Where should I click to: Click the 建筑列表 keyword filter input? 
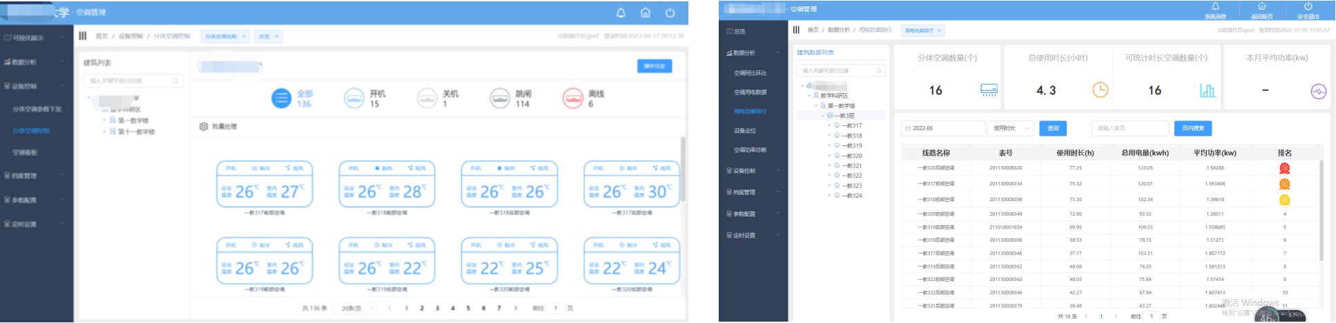click(133, 81)
